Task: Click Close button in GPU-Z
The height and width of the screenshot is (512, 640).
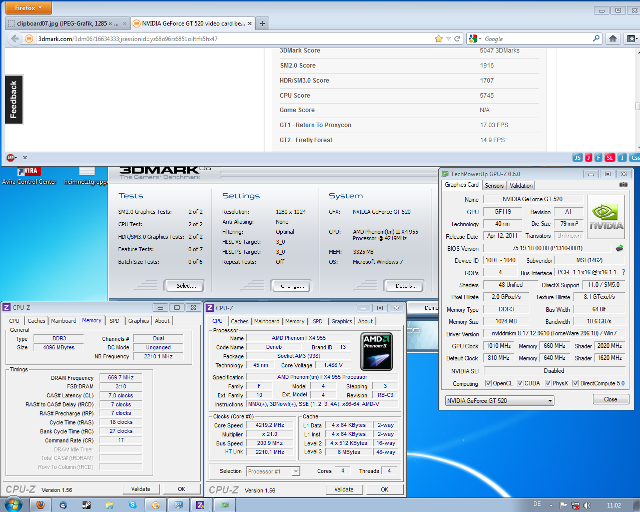Action: coord(610,399)
